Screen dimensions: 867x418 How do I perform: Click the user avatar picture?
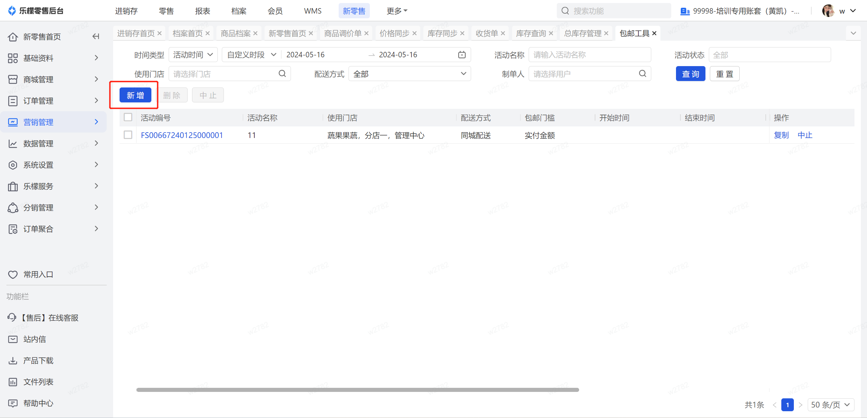point(828,11)
